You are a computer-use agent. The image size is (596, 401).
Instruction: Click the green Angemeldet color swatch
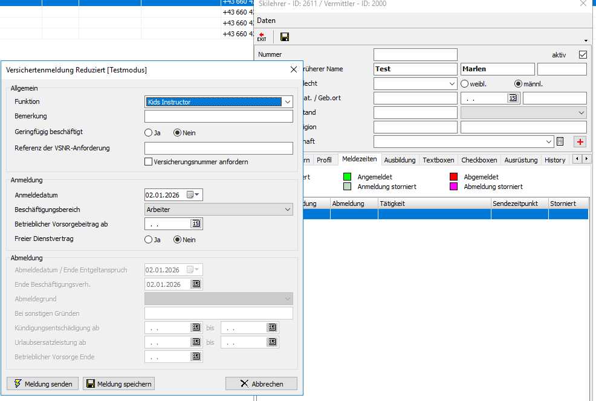[348, 177]
